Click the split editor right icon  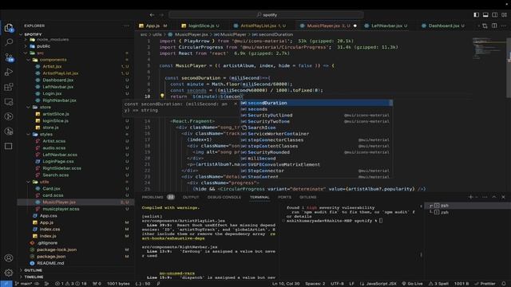tap(494, 26)
